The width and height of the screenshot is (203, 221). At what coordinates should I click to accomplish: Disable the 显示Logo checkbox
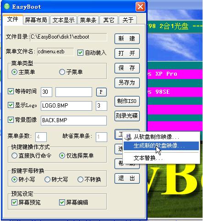point(11,105)
